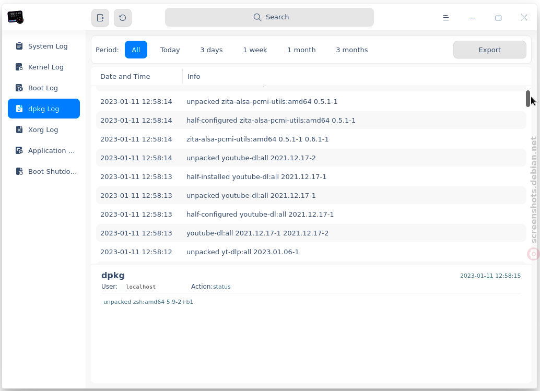Open the hamburger main menu
This screenshot has width=540, height=391.
[x=445, y=18]
